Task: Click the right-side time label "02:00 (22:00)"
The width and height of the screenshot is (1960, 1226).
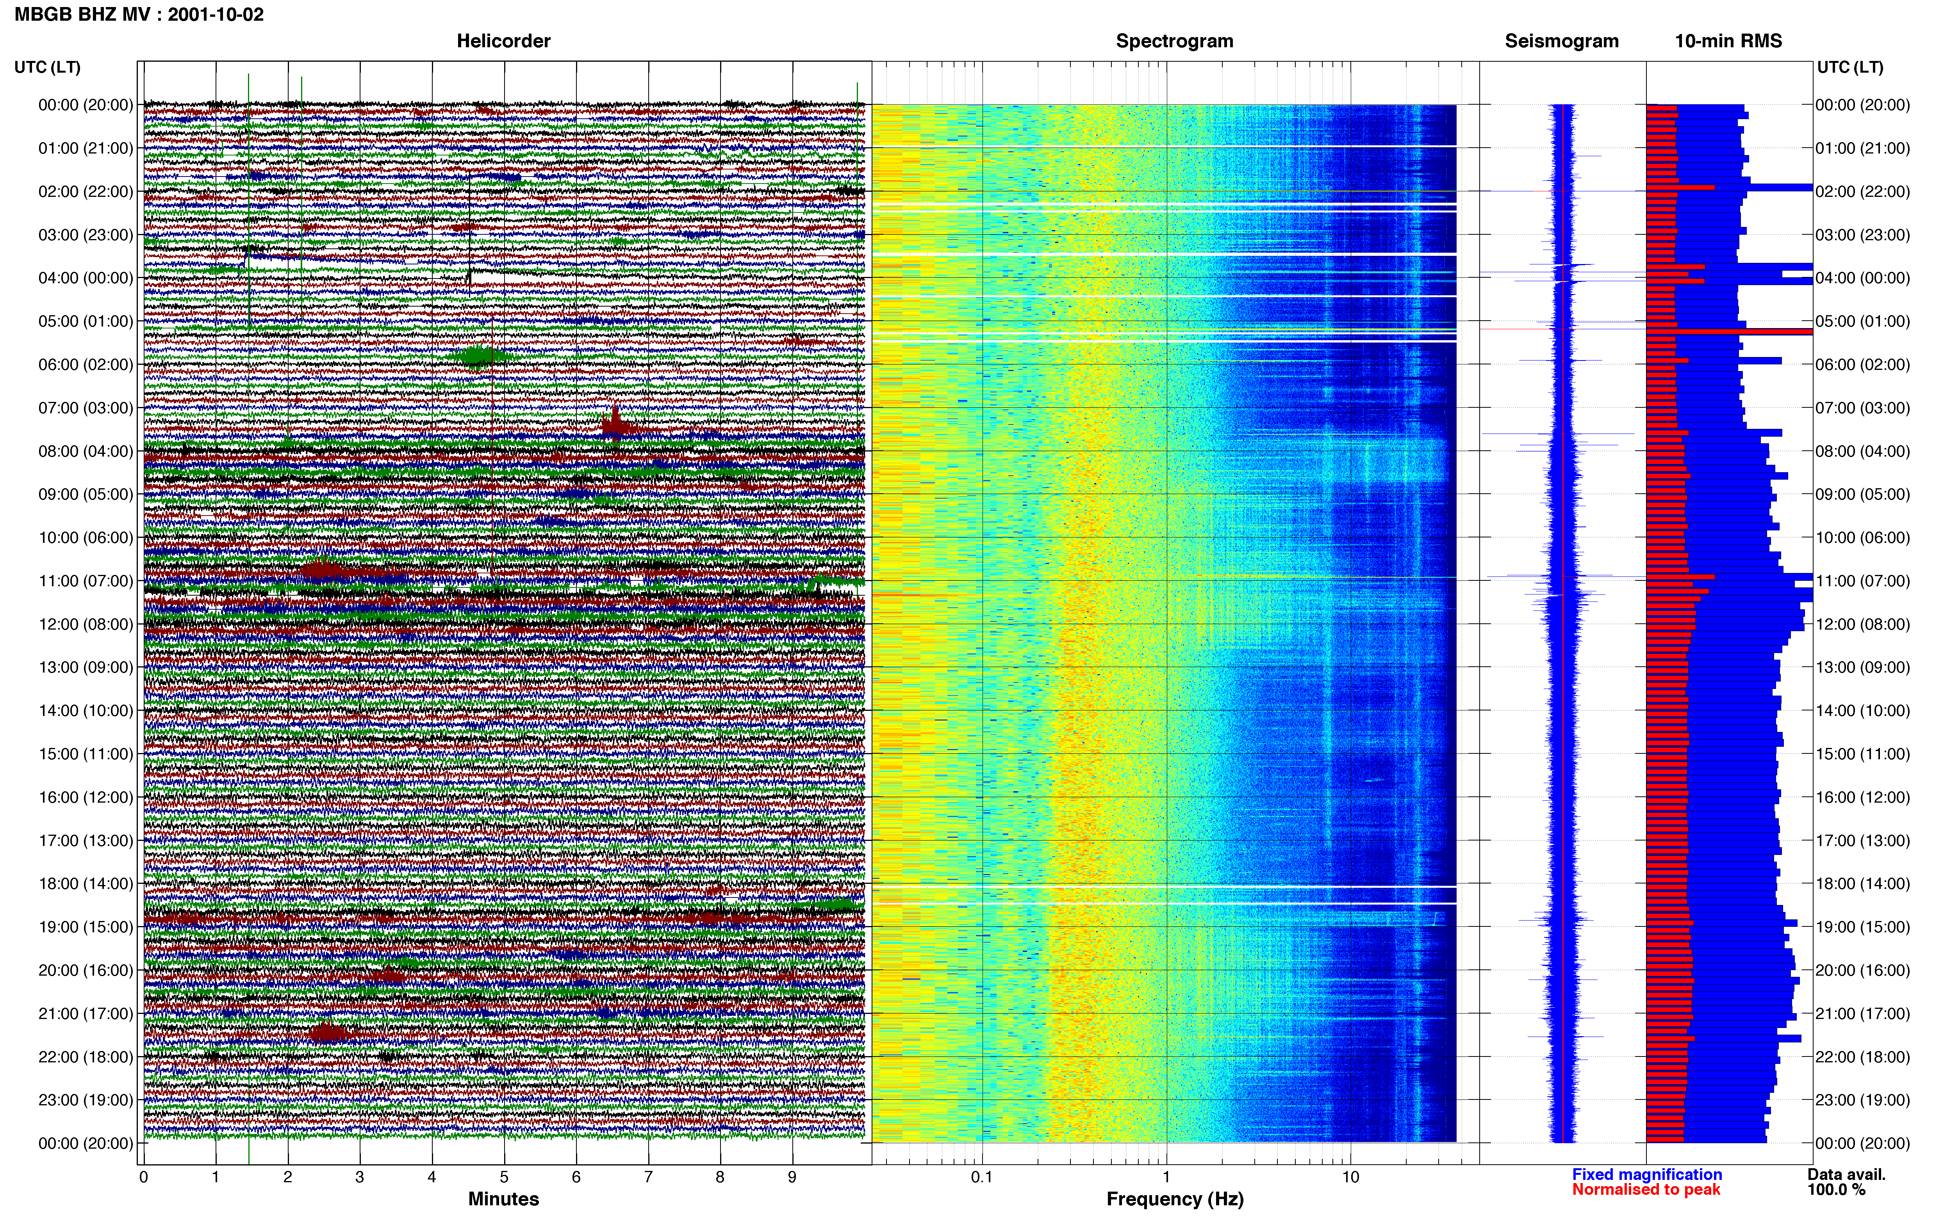Action: 1863,191
